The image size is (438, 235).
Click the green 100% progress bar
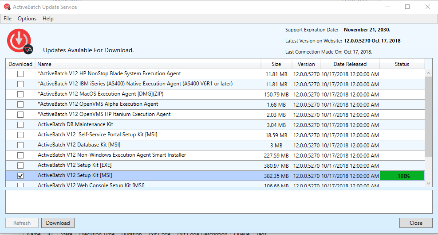coord(402,176)
